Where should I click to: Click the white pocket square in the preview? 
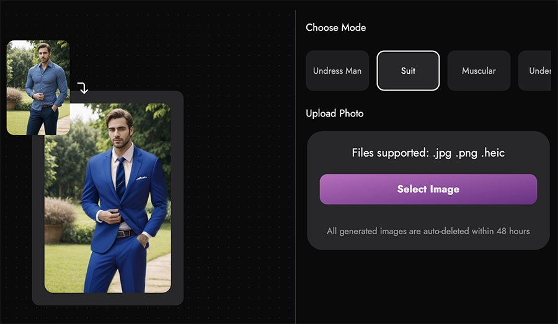pos(142,178)
